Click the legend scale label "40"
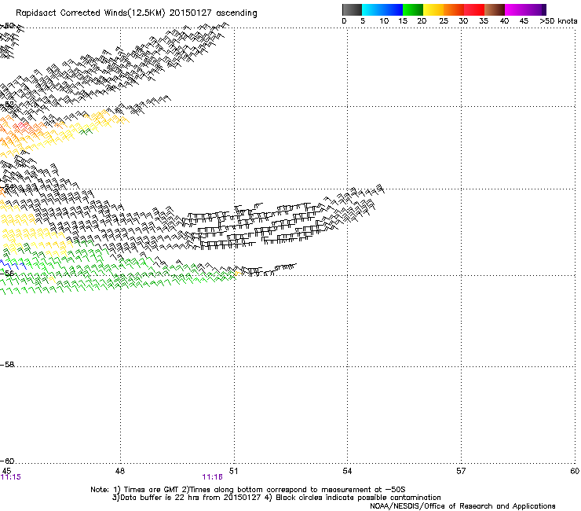Screen dimensions: 581x511 click(x=504, y=21)
